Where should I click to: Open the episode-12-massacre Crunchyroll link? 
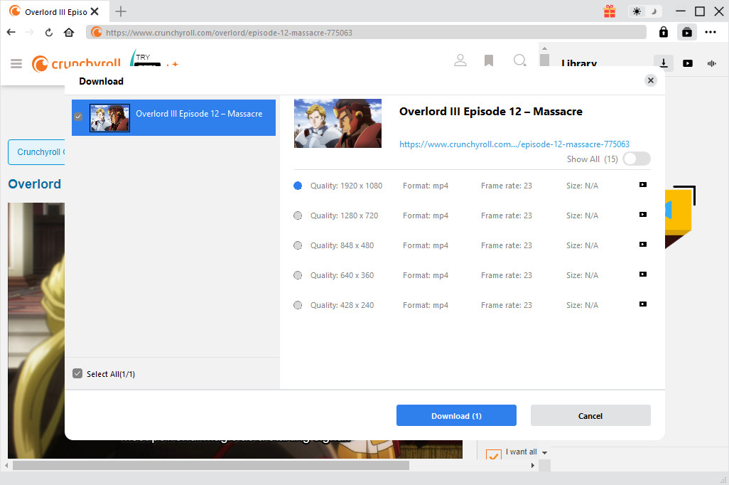point(514,144)
